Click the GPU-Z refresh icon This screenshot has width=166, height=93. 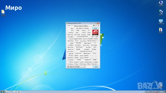[x=96, y=25]
